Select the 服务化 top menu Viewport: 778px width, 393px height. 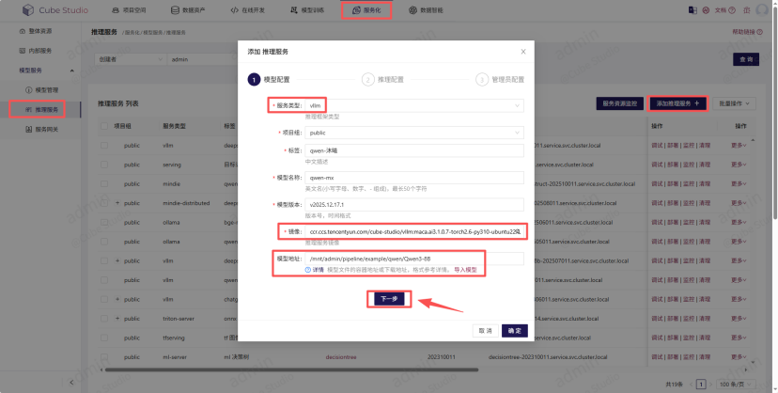click(x=366, y=10)
